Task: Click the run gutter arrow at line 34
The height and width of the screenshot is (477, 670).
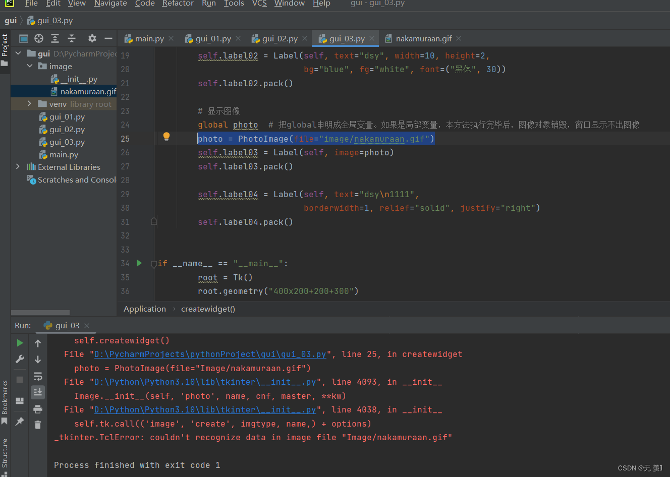Action: coord(139,263)
